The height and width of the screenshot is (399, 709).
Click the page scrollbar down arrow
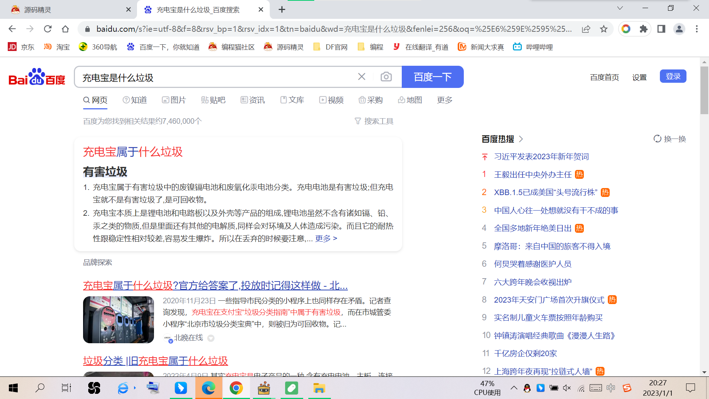(x=704, y=372)
